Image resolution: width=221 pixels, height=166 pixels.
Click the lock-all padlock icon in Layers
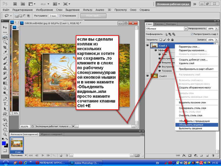pos(173,40)
